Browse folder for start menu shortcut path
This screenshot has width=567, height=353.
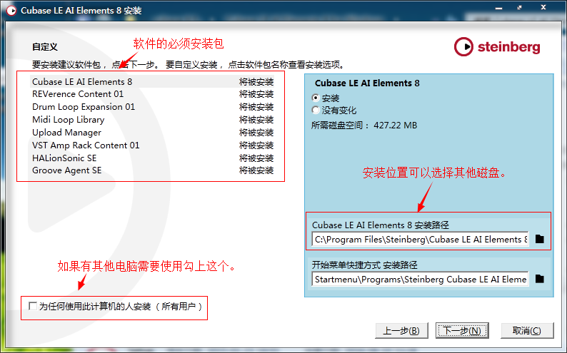[540, 279]
